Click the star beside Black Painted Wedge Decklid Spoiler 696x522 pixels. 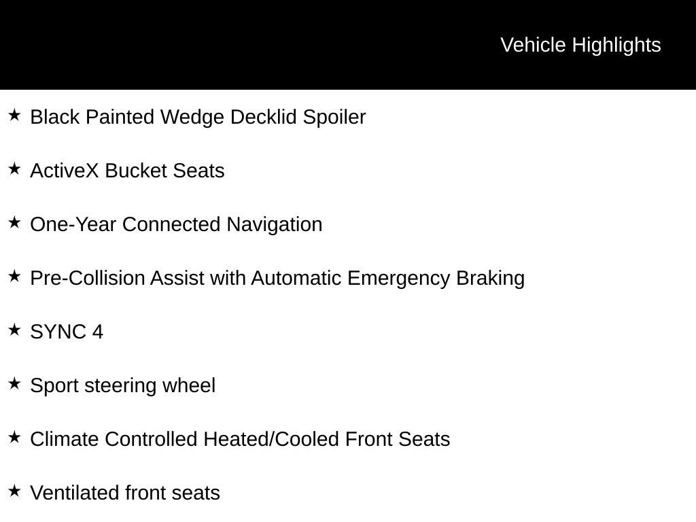pos(14,116)
